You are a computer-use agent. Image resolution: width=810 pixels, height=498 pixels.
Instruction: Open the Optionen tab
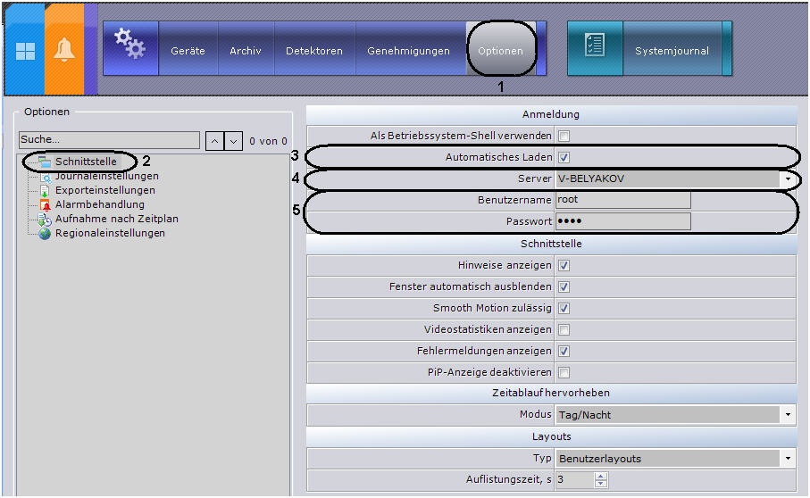pos(500,51)
